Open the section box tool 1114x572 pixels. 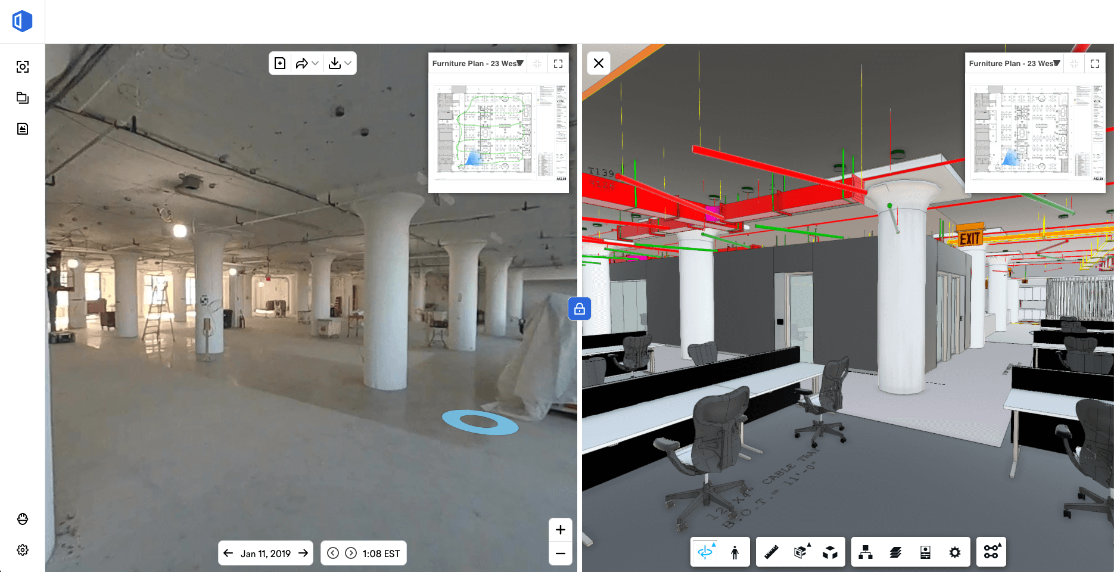pos(801,552)
